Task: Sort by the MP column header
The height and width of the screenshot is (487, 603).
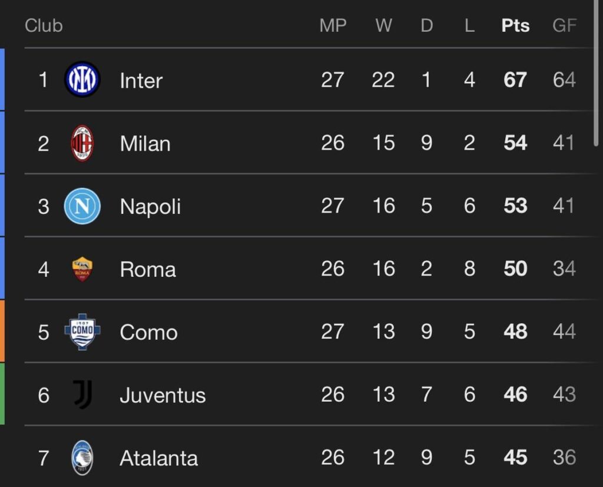Action: point(333,25)
